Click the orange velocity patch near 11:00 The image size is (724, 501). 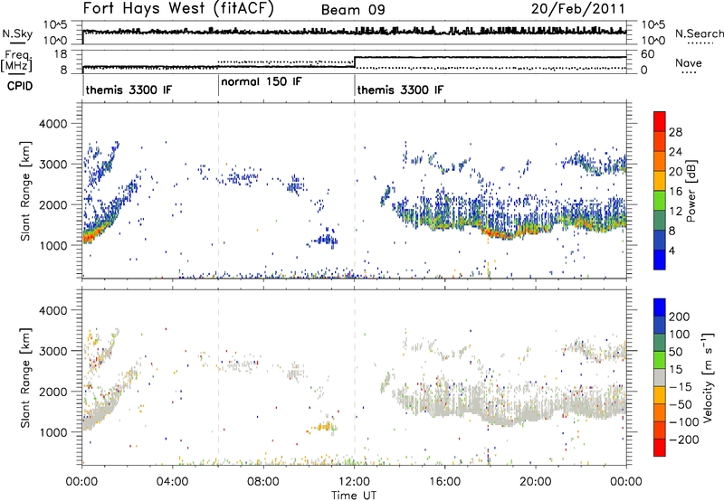point(323,427)
